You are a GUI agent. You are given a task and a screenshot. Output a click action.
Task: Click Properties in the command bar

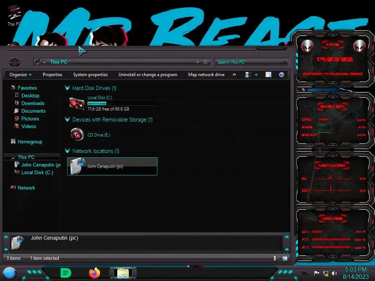tap(52, 75)
